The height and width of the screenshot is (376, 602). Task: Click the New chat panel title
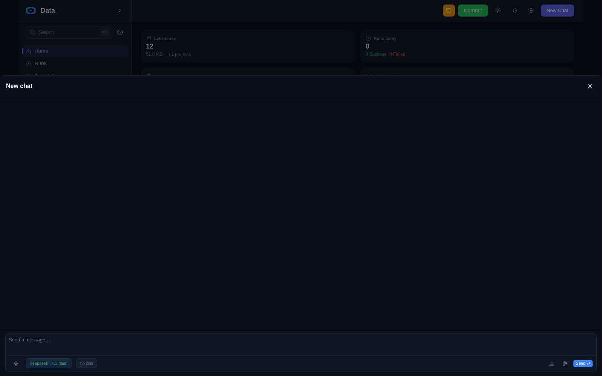pyautogui.click(x=19, y=86)
